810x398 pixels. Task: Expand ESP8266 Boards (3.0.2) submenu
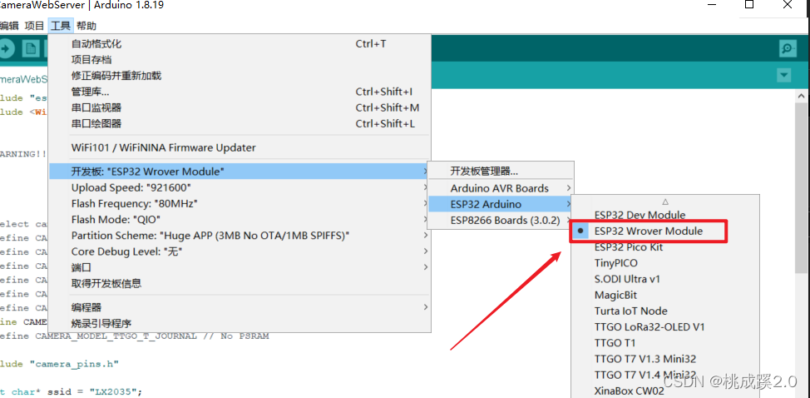[x=501, y=220]
